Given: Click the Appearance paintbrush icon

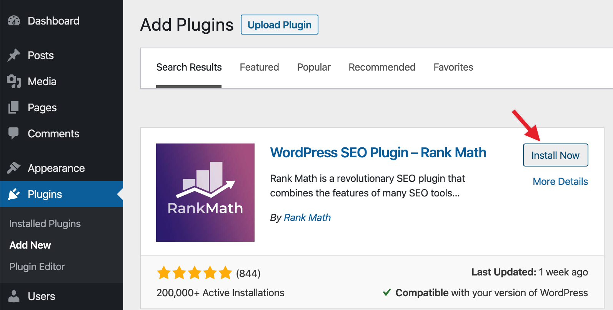Looking at the screenshot, I should point(14,168).
